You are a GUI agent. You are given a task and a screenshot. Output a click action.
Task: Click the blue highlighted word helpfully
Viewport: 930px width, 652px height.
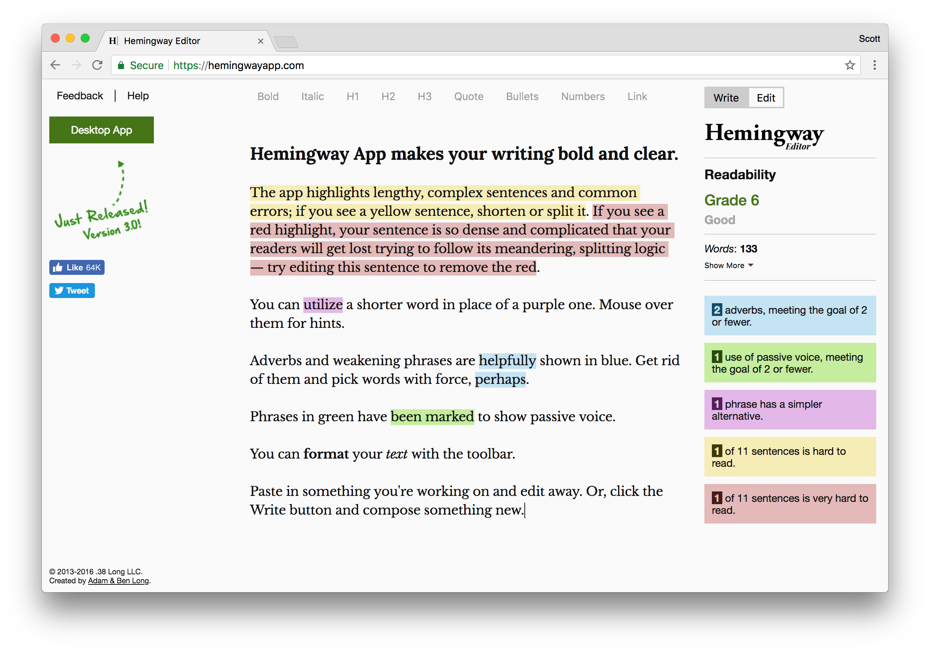[507, 360]
